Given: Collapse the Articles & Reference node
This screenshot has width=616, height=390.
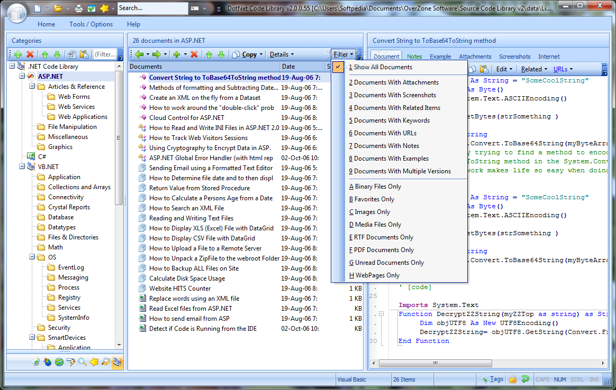Looking at the screenshot, I should (x=32, y=87).
